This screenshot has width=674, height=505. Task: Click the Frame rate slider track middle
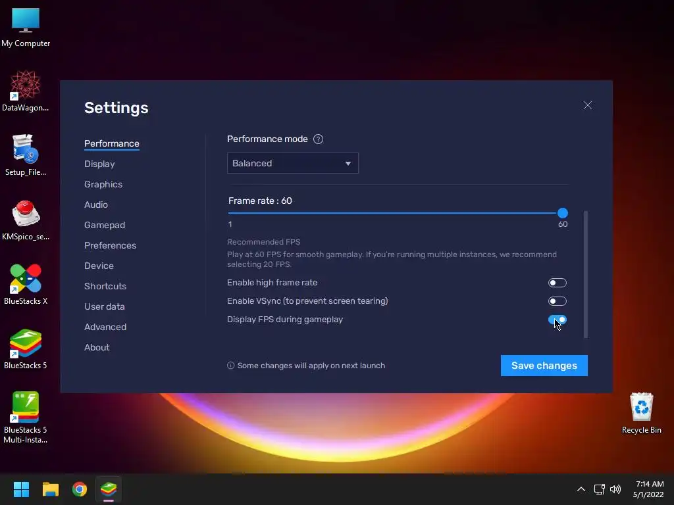coord(395,213)
